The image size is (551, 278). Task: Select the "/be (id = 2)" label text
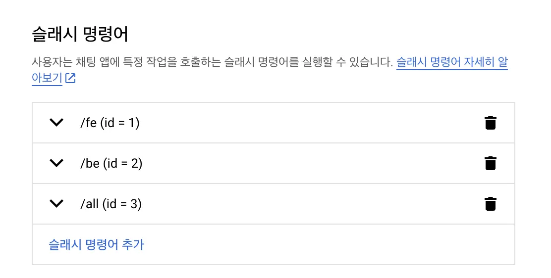(111, 163)
